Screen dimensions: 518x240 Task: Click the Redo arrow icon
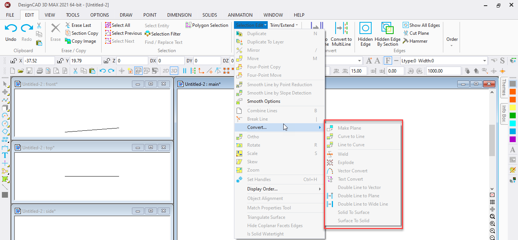(27, 28)
